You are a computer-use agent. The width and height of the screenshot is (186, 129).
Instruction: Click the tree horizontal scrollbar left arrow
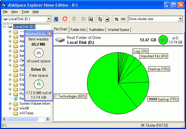(x=4, y=119)
